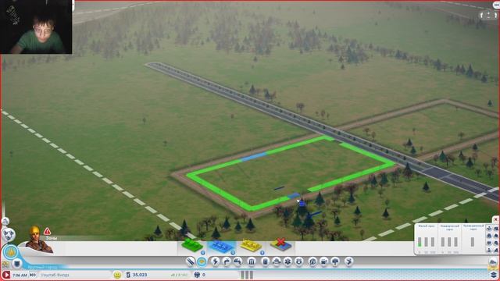Click the webcam overlay video thumbnail

(x=36, y=27)
